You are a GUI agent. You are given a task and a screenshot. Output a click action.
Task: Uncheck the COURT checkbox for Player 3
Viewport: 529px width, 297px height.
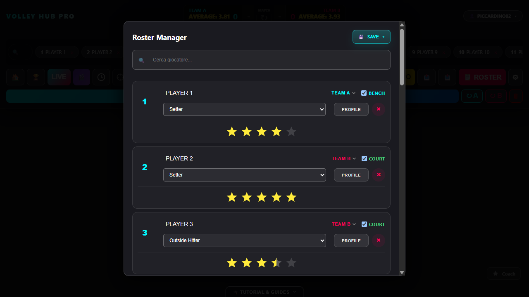point(364,224)
